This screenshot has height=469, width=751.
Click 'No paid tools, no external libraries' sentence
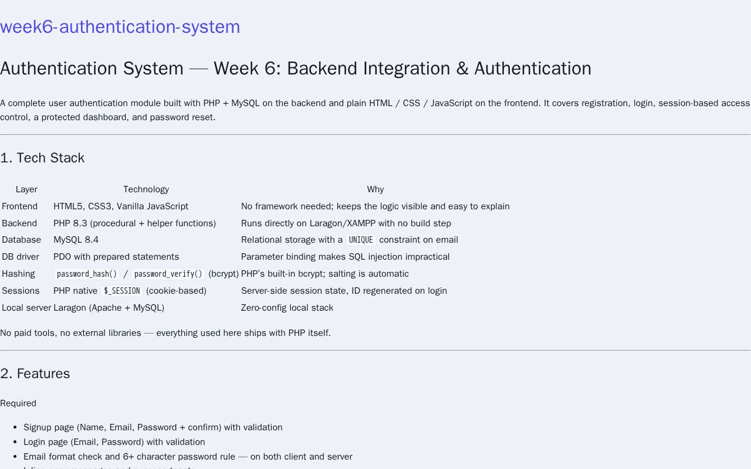pyautogui.click(x=165, y=333)
